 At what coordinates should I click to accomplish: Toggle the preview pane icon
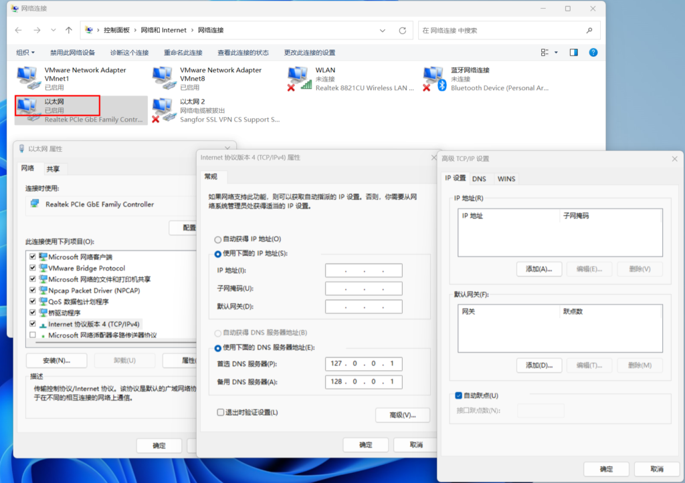573,52
